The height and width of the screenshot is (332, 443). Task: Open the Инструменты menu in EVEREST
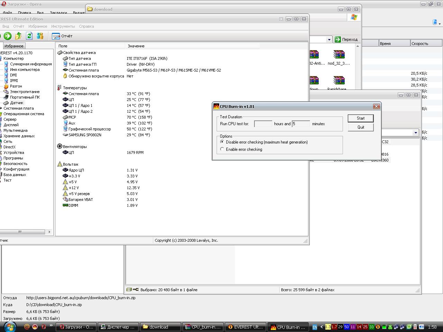pos(63,26)
